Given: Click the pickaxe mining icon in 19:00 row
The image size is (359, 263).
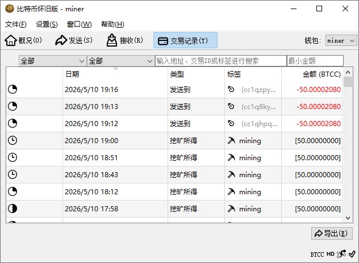Looking at the screenshot, I should point(231,140).
